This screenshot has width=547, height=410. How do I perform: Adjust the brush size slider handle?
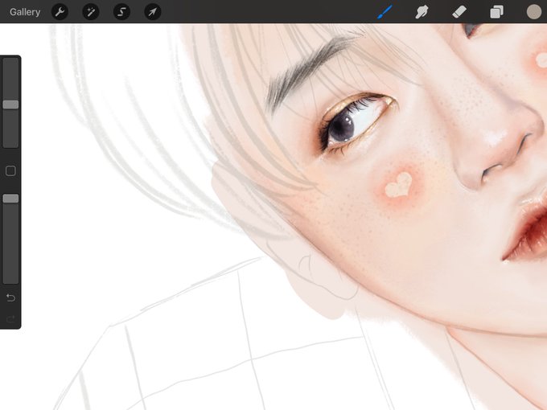[10, 105]
